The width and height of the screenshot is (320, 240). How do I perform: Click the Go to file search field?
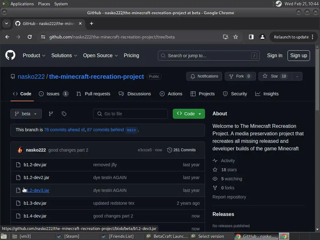130,114
